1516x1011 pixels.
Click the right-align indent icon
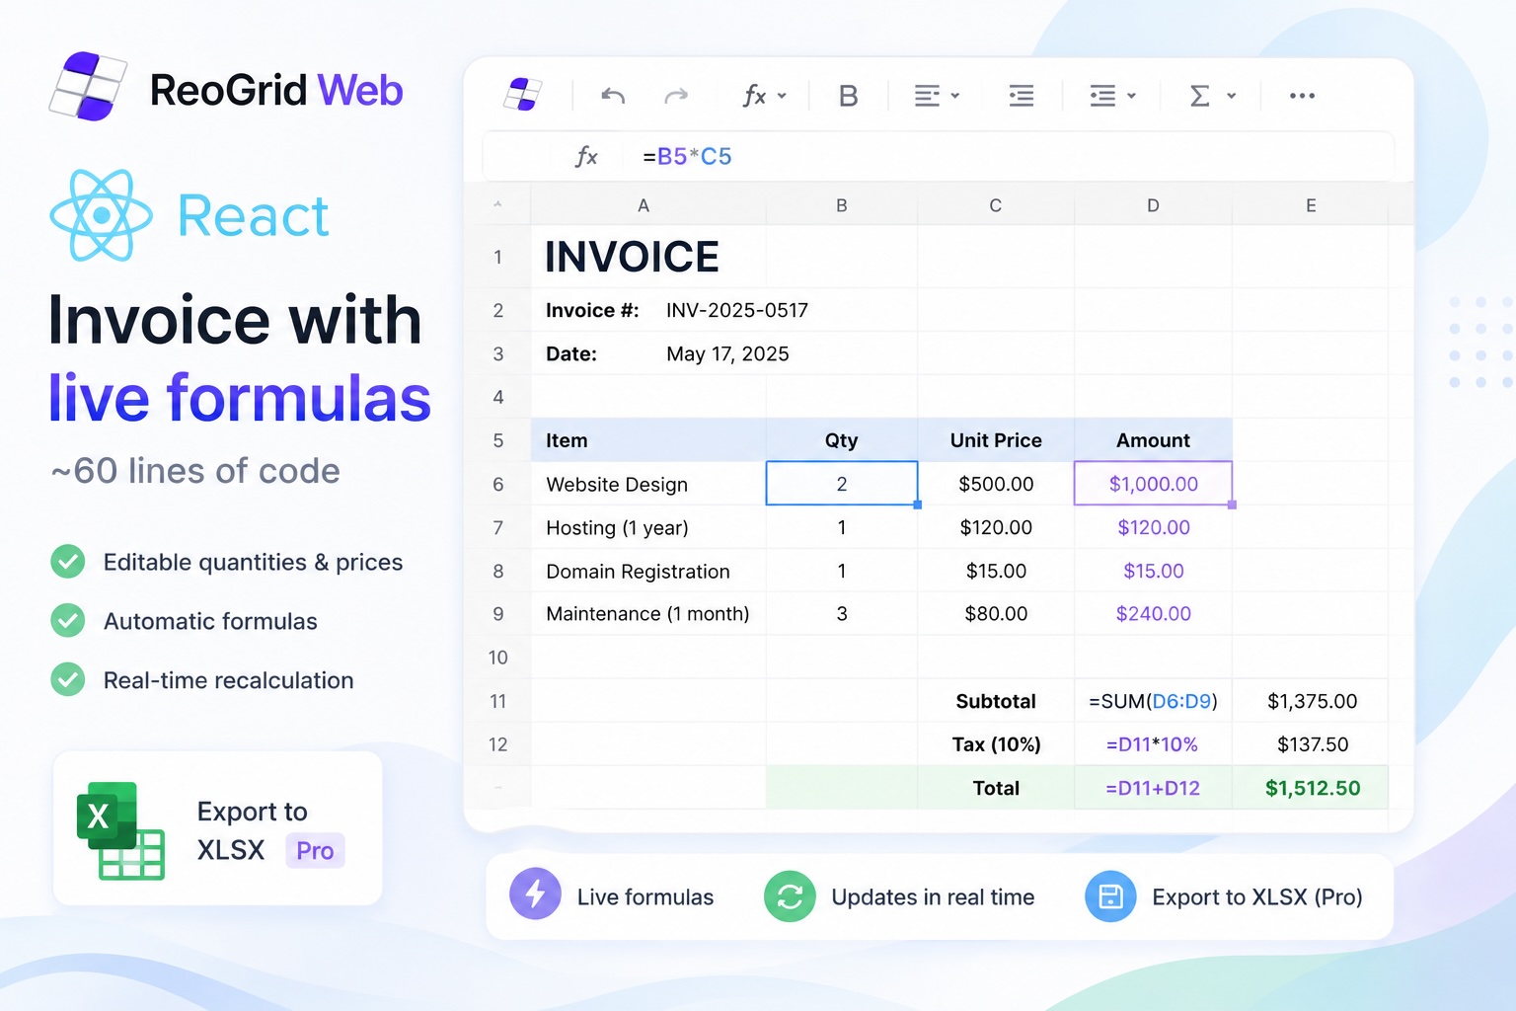click(x=1022, y=96)
